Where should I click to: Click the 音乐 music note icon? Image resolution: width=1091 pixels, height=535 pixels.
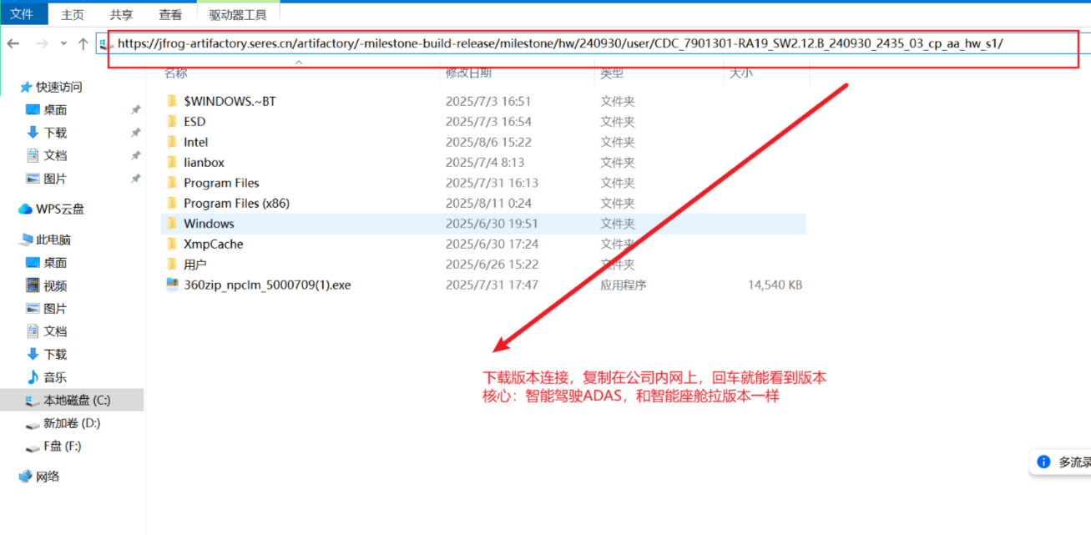click(33, 377)
